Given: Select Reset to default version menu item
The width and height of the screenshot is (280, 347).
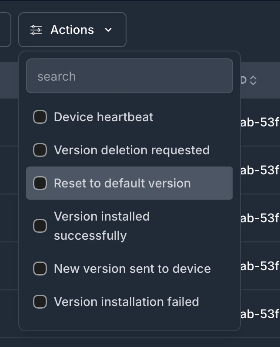Looking at the screenshot, I should click(x=122, y=183).
